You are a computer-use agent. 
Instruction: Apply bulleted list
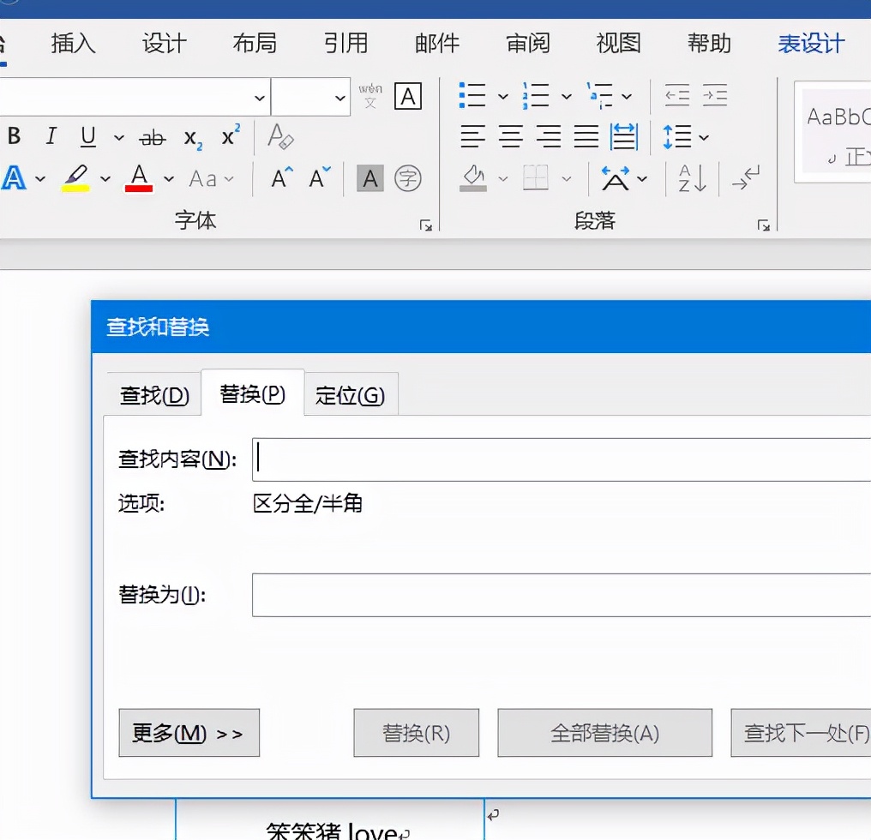(x=472, y=95)
